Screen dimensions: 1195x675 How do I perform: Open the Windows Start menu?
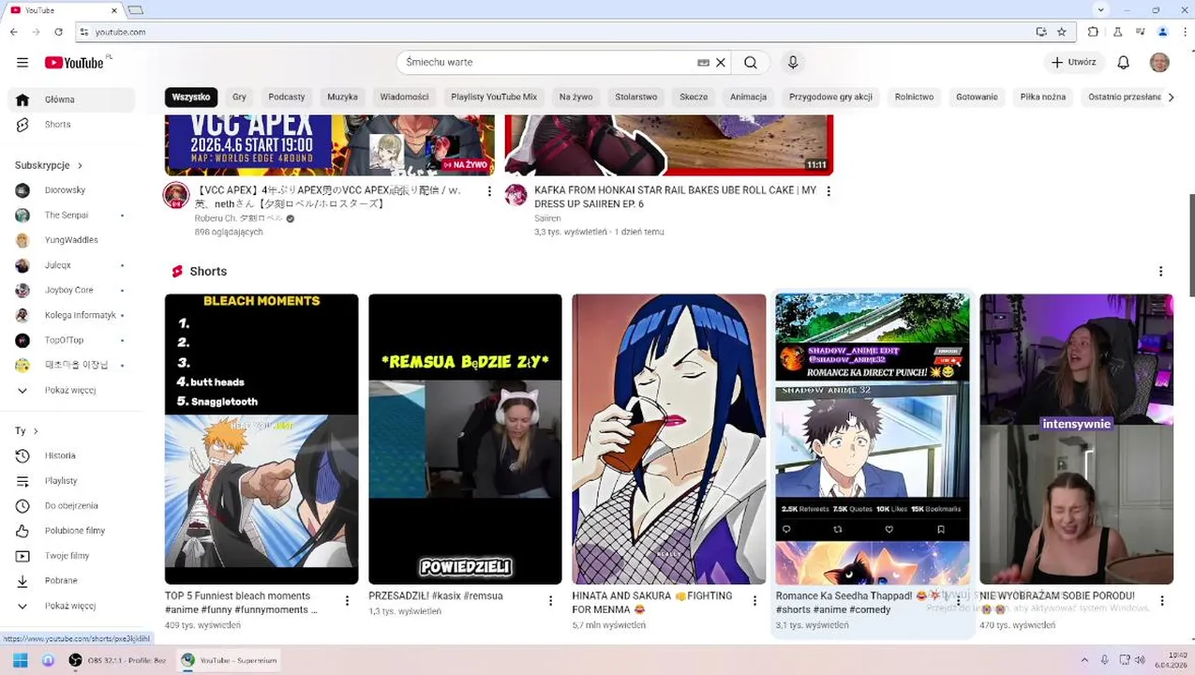pyautogui.click(x=21, y=660)
